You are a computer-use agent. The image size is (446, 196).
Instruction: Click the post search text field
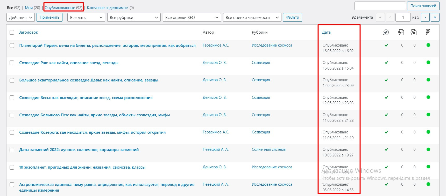coord(380,6)
